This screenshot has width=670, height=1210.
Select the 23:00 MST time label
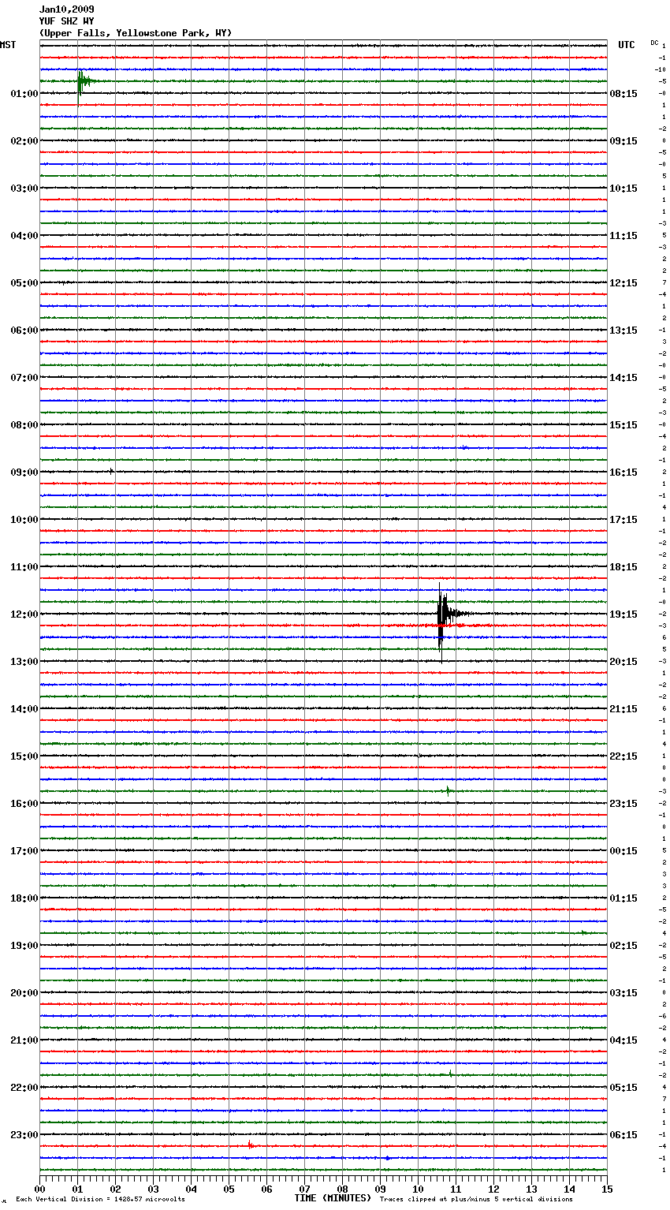pos(24,1135)
